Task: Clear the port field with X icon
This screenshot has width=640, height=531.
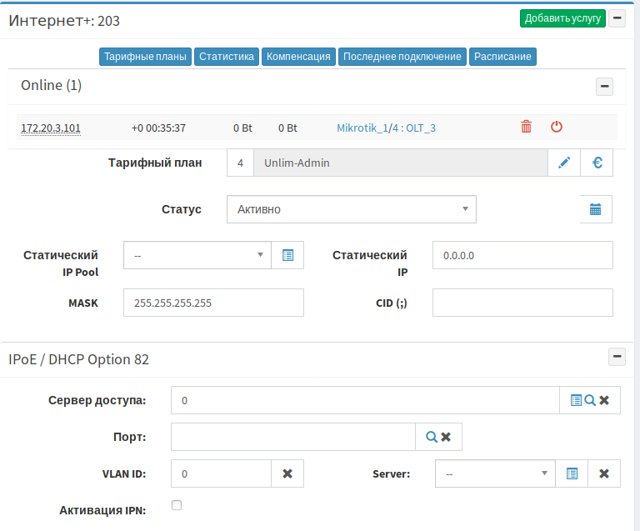Action: 446,437
